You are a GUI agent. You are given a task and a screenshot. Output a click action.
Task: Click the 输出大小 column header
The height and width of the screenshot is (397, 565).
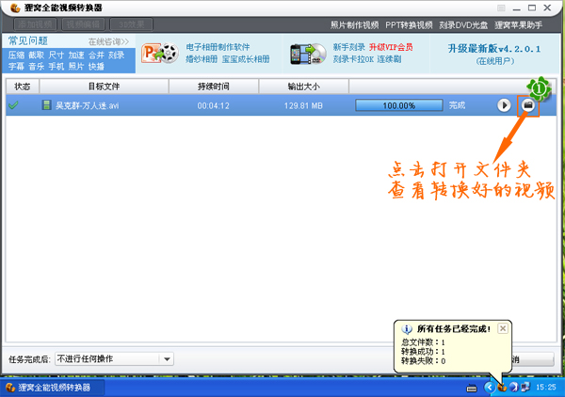304,87
